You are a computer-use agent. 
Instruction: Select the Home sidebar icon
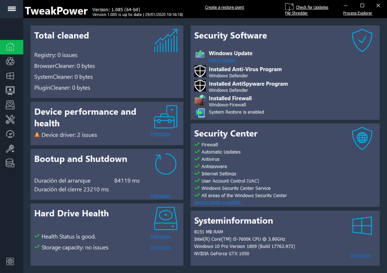(x=10, y=47)
